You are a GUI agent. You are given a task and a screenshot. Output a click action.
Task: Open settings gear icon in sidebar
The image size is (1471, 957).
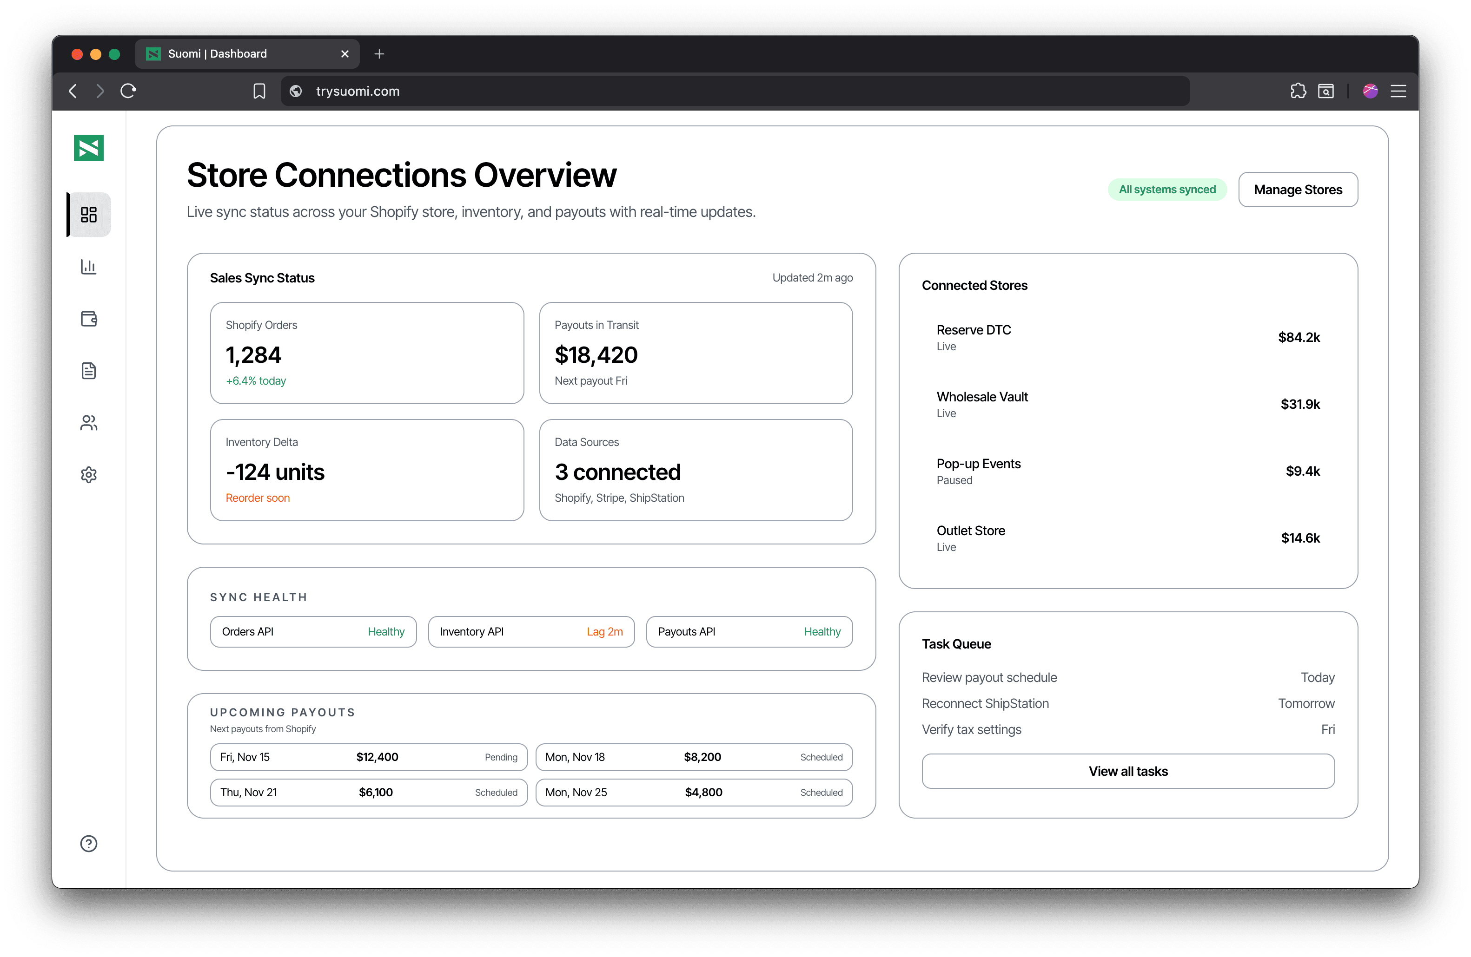pyautogui.click(x=88, y=475)
